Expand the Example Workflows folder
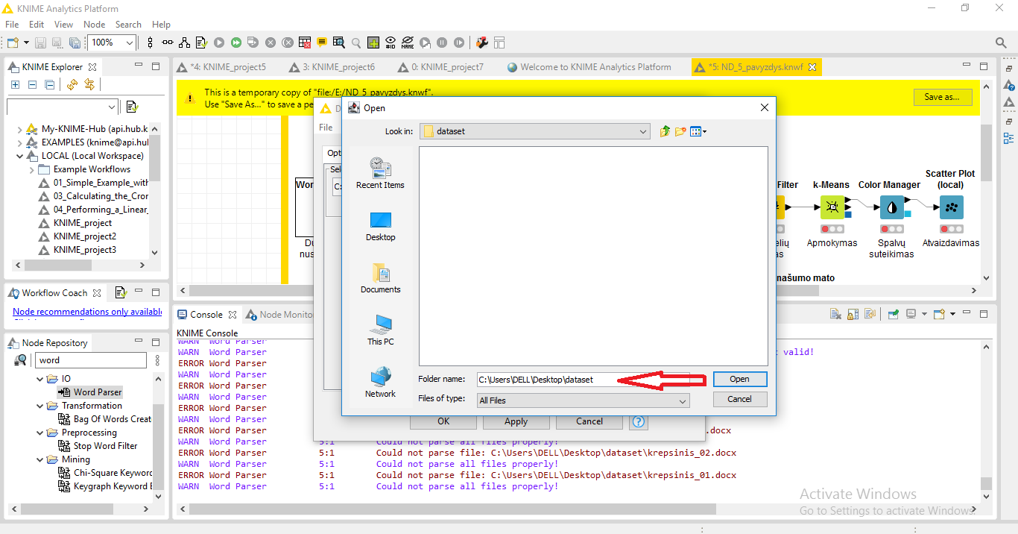 (x=31, y=169)
